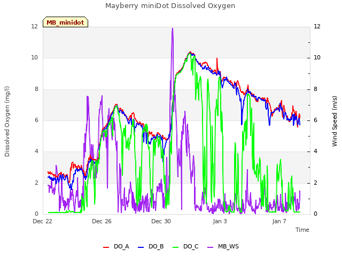Click the right wind axis value 6
This screenshot has width=342, height=257.
(x=316, y=120)
